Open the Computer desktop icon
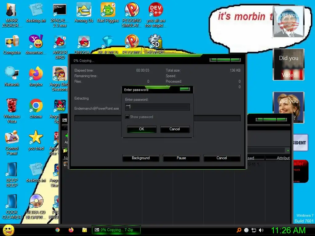 [x=12, y=45]
